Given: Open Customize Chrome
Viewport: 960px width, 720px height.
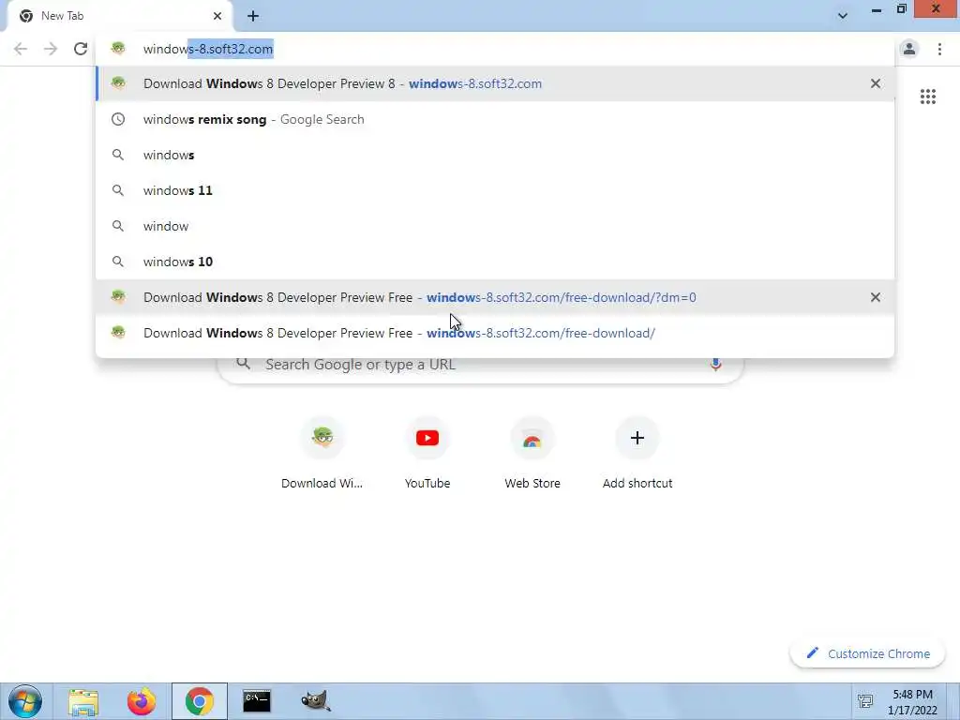Looking at the screenshot, I should click(868, 653).
